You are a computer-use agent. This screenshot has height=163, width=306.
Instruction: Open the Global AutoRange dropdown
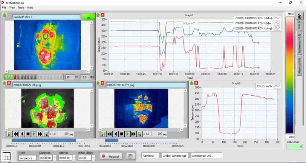point(175,156)
